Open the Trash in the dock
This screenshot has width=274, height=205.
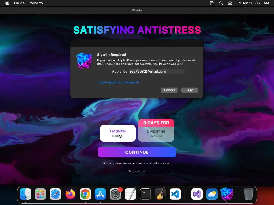[248, 194]
